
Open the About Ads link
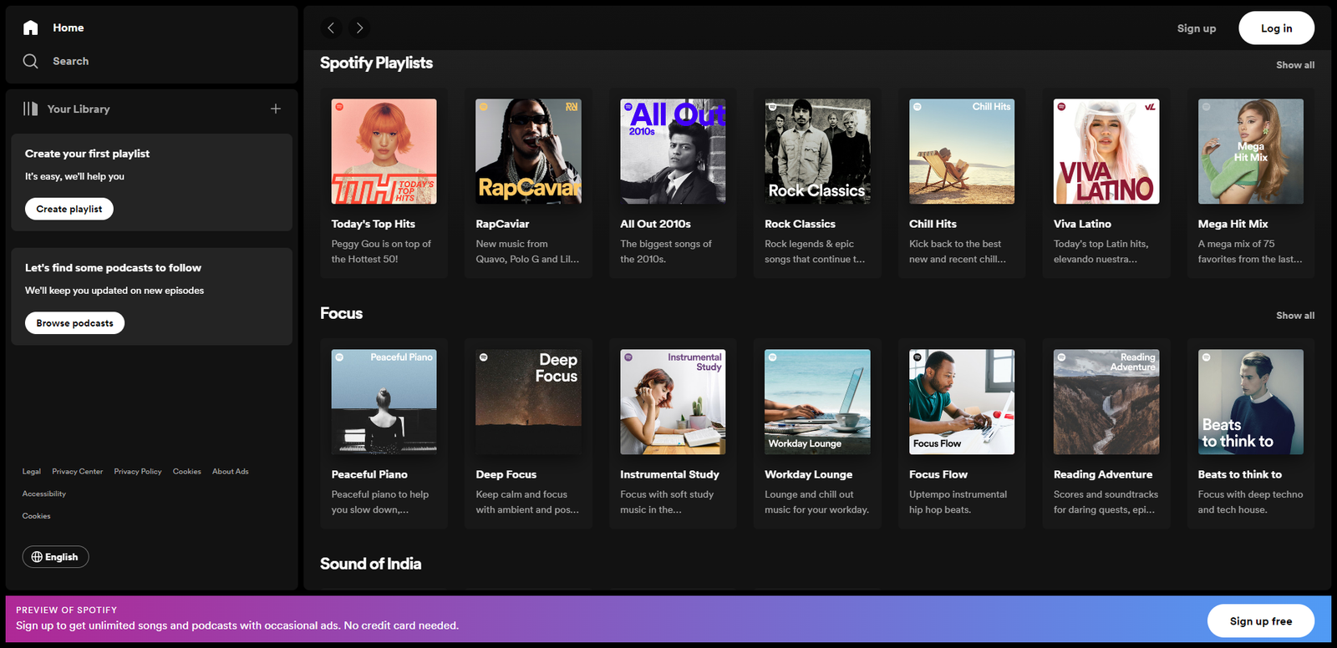[231, 472]
